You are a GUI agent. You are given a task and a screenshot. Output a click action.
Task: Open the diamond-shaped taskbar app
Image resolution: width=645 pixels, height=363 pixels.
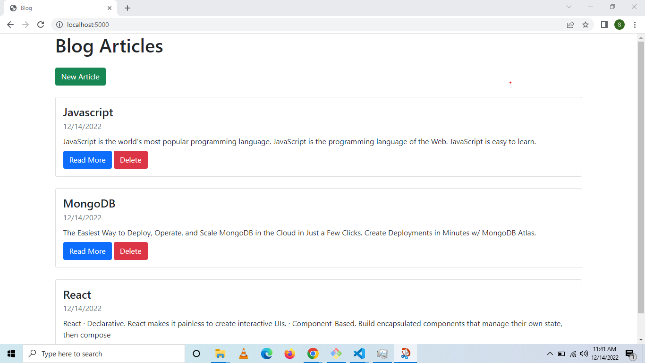(x=336, y=354)
